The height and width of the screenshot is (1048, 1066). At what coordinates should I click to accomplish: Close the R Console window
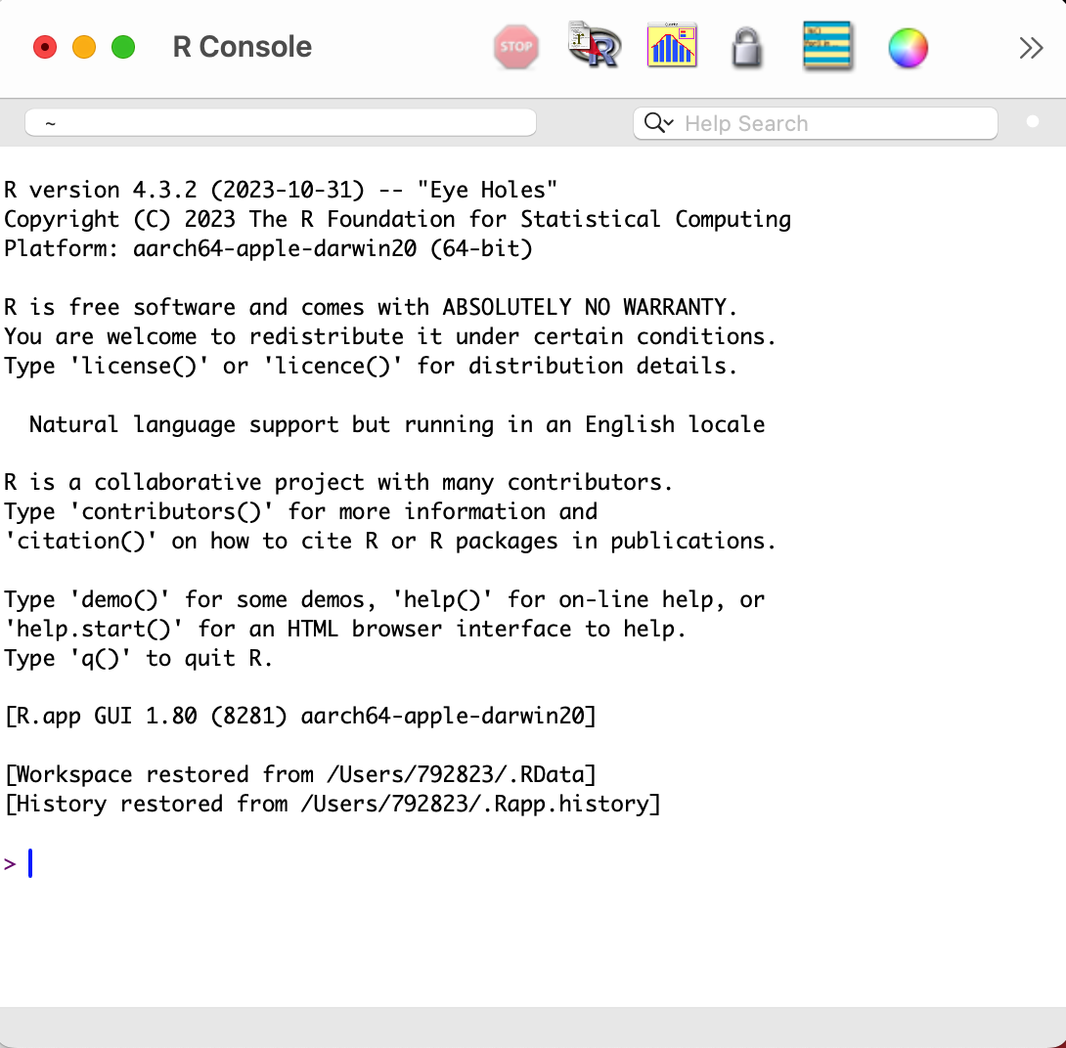pyautogui.click(x=45, y=47)
